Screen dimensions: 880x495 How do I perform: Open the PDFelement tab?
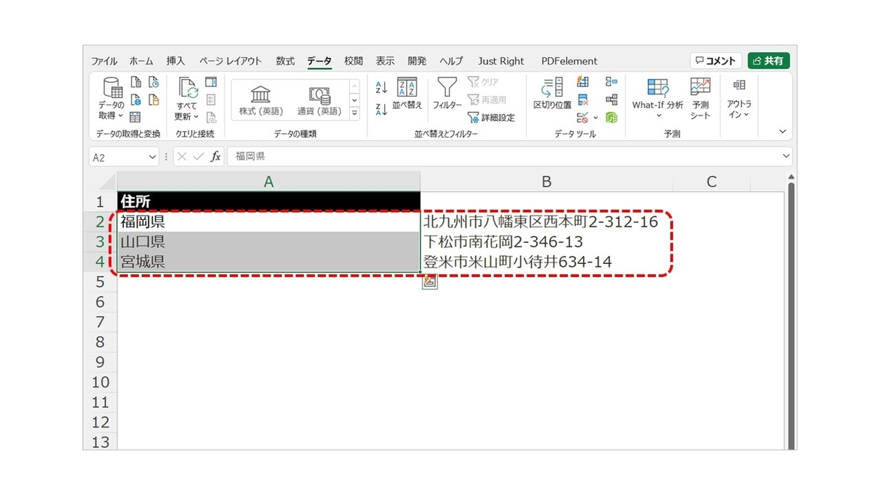pyautogui.click(x=569, y=61)
